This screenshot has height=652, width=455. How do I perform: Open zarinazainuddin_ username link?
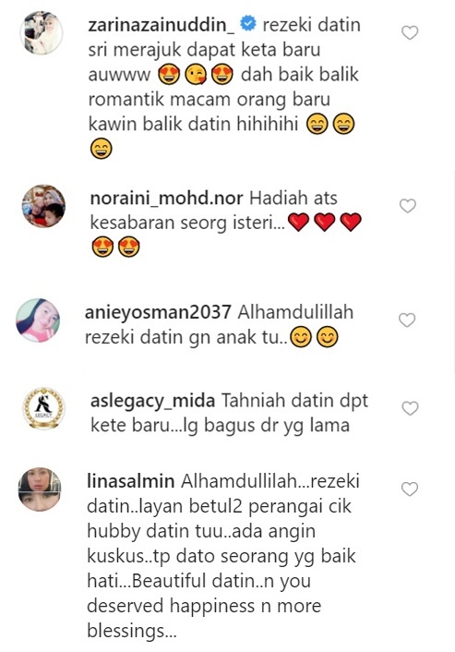click(162, 25)
